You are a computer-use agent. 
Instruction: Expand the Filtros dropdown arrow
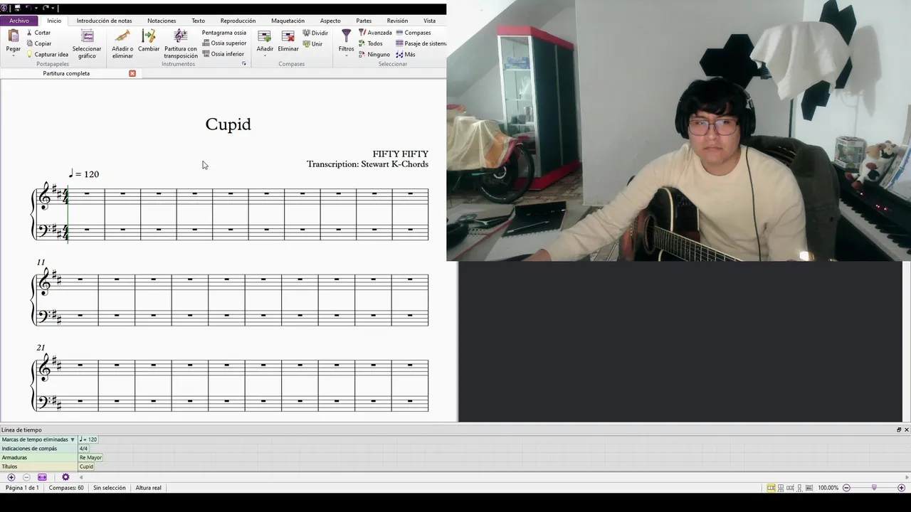[346, 55]
